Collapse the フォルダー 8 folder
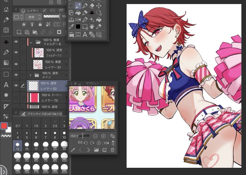Viewport: 246px width, 175px height. click(31, 42)
